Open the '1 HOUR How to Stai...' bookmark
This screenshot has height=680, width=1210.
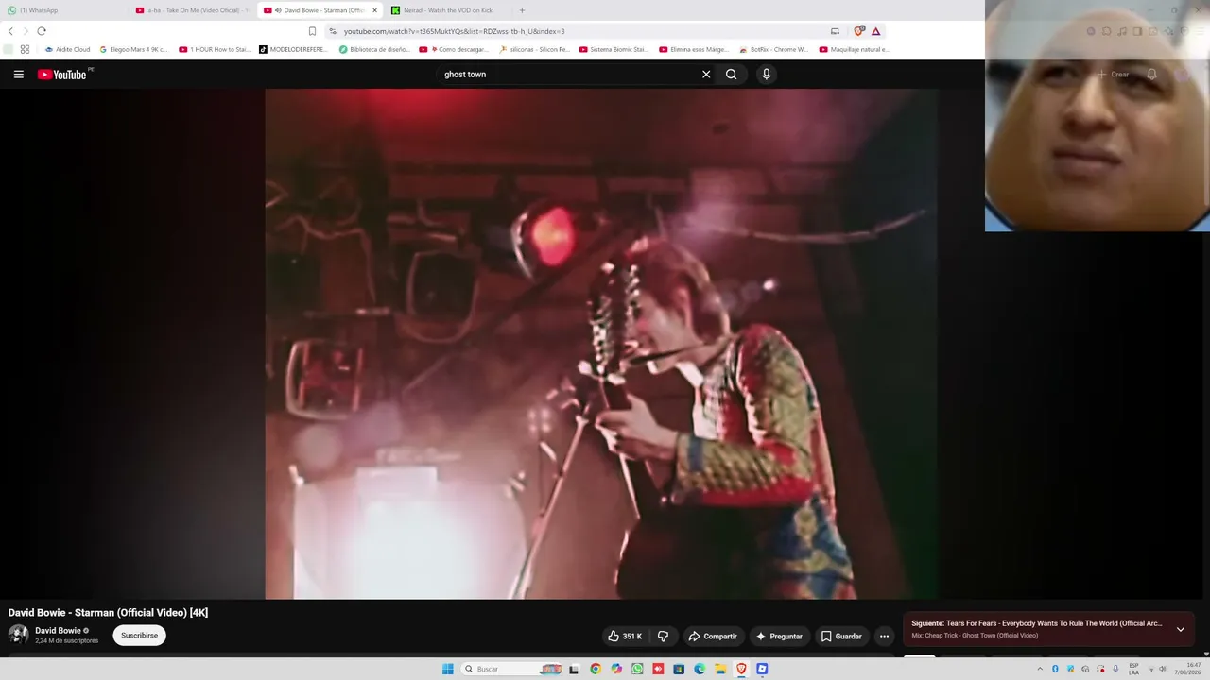[215, 49]
